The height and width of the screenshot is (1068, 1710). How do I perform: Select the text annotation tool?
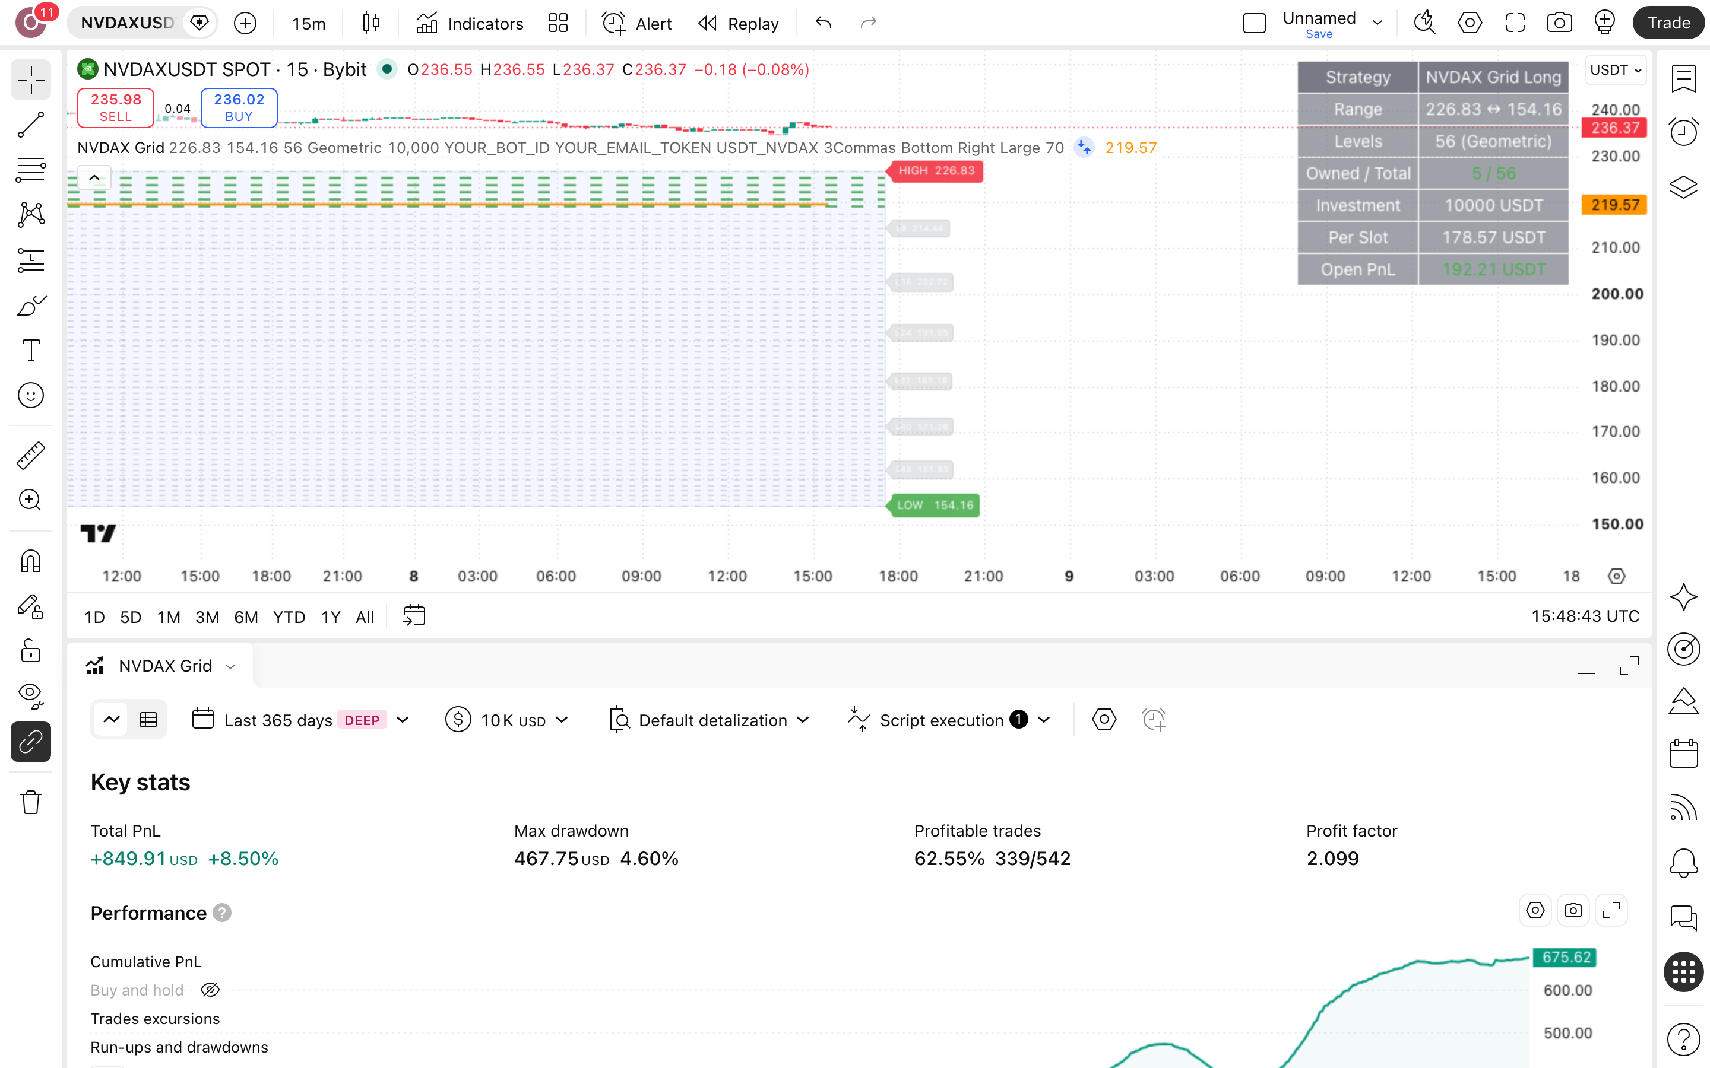coord(30,350)
